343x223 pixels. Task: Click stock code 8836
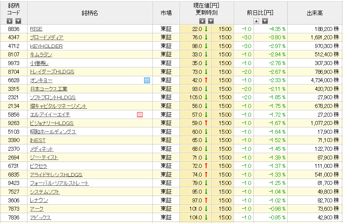point(14,29)
